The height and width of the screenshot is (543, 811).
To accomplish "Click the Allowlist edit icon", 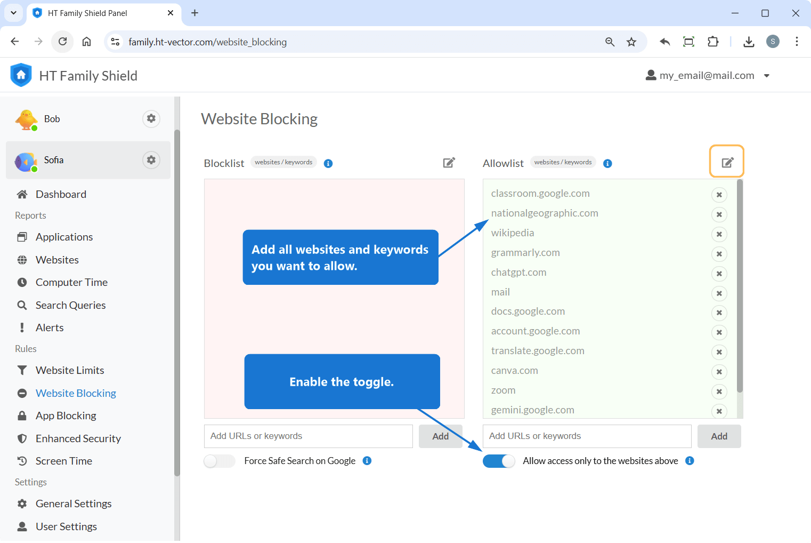I will pyautogui.click(x=727, y=162).
